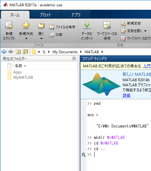151x171 pixels.
Task: Save workspace via ワークスペースの保存 icon
Action: click(x=107, y=25)
